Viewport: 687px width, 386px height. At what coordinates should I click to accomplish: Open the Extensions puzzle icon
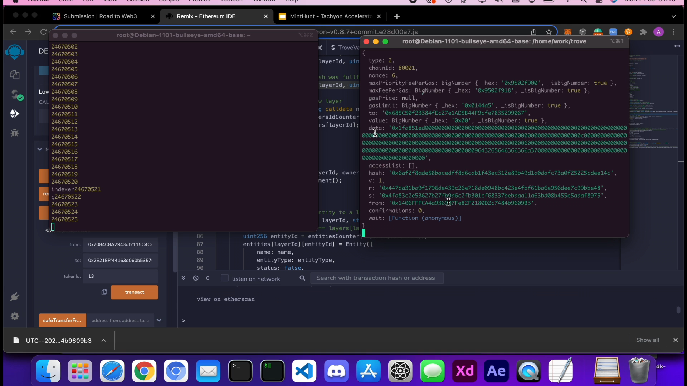[644, 32]
